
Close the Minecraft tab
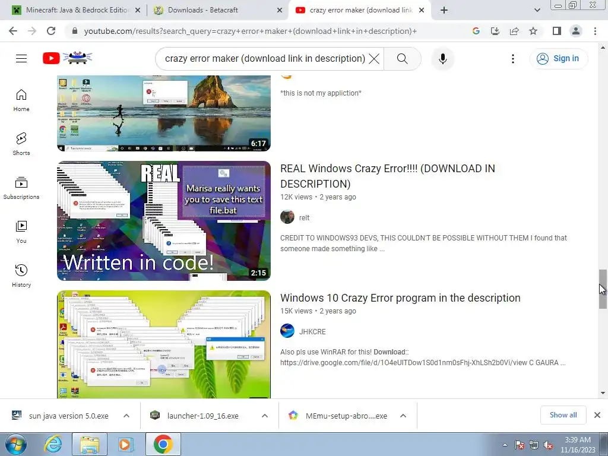pos(138,11)
